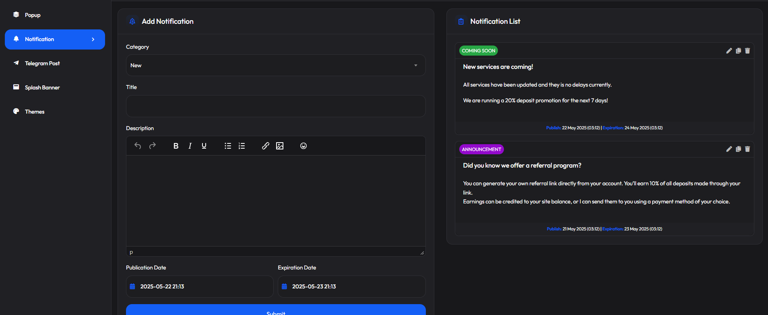Screen dimensions: 768x315
Task: Duplicate the COMING SOON notification
Action: [738, 51]
